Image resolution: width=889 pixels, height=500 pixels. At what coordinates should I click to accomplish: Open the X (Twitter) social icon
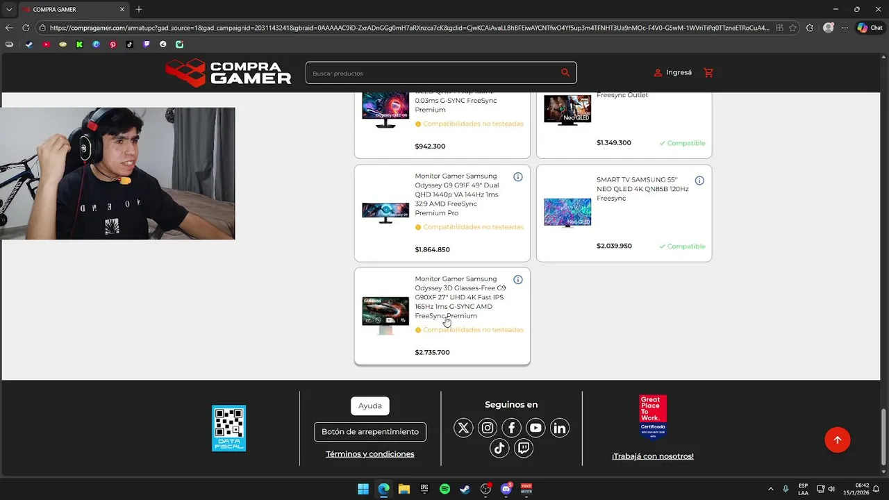pyautogui.click(x=463, y=428)
